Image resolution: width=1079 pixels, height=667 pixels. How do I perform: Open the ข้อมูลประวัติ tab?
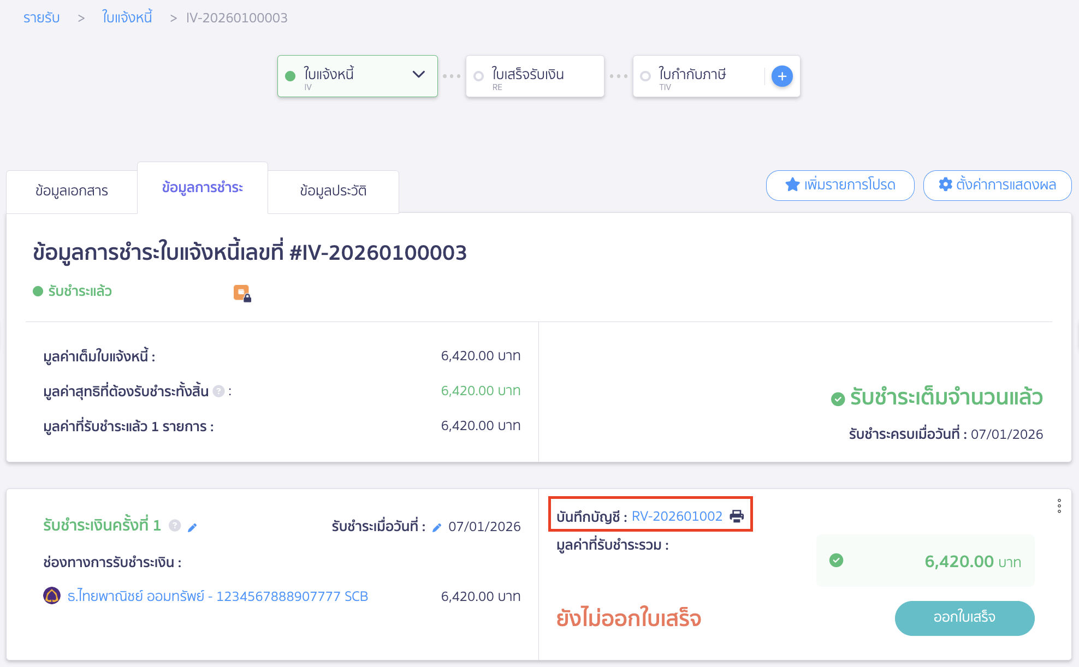[333, 191]
